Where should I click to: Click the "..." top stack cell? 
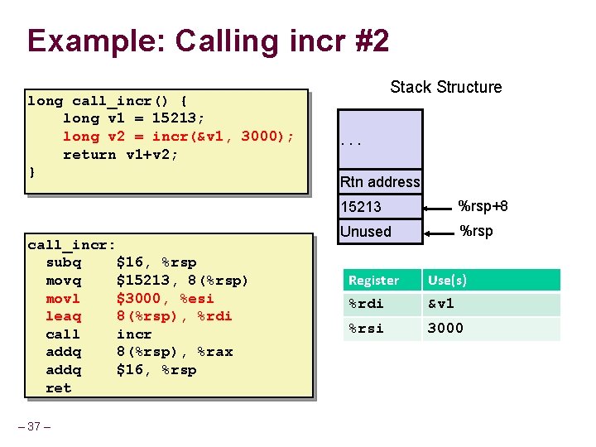pyautogui.click(x=380, y=140)
